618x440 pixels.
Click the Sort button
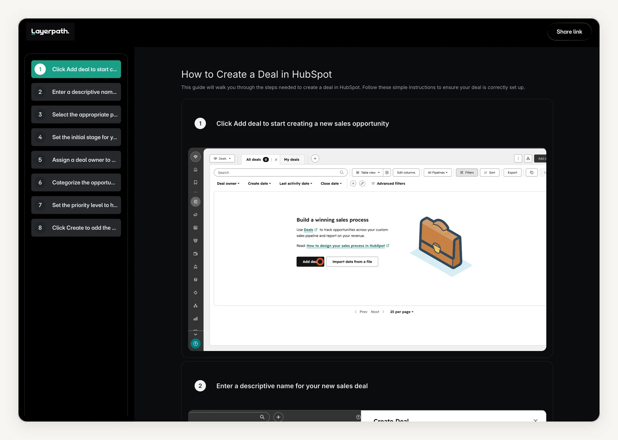pyautogui.click(x=490, y=172)
